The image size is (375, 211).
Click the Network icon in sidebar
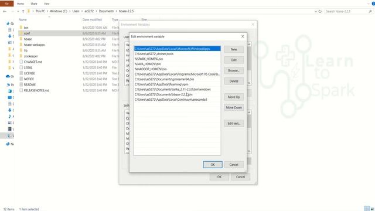8,144
